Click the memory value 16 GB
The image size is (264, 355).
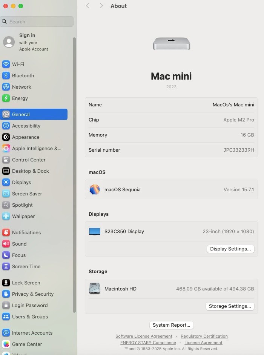pos(247,135)
